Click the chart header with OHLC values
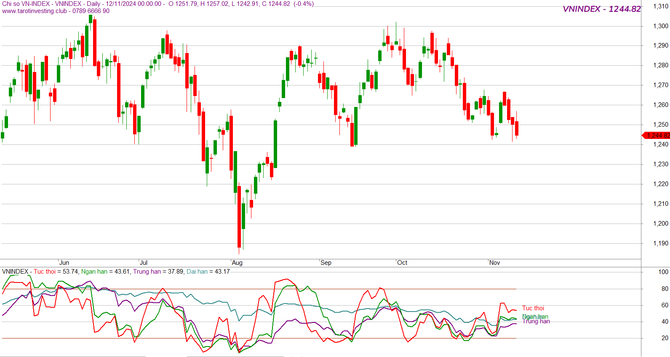Viewport: 670px width, 357px height. click(158, 4)
